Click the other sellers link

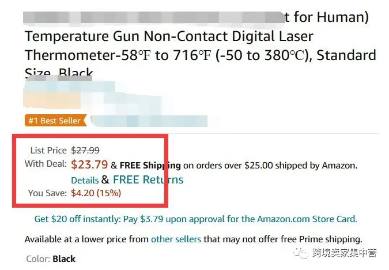coord(176,239)
